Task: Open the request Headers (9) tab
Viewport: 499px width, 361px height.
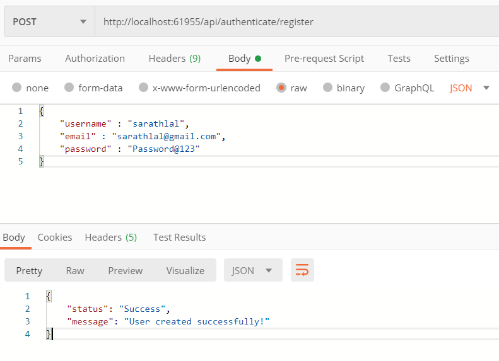Action: (x=175, y=58)
